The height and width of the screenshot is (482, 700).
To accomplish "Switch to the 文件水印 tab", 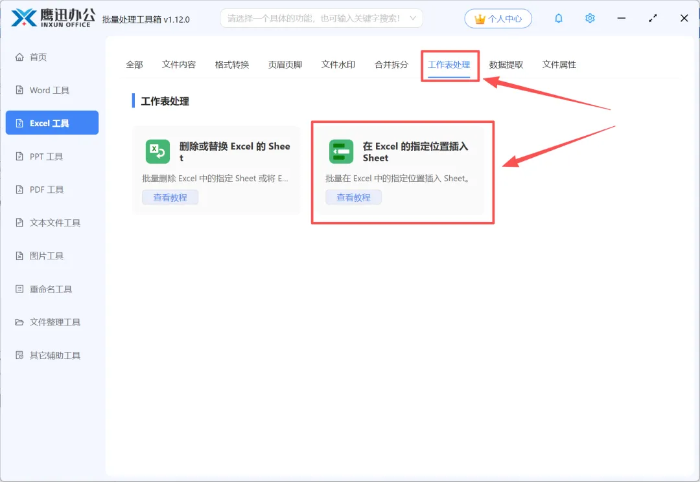I will coord(338,65).
